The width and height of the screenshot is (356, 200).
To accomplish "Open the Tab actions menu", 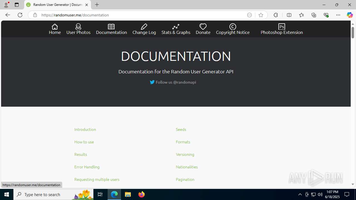I will coord(16,5).
